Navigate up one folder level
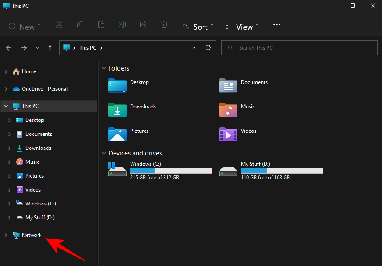The width and height of the screenshot is (382, 266). pyautogui.click(x=50, y=48)
